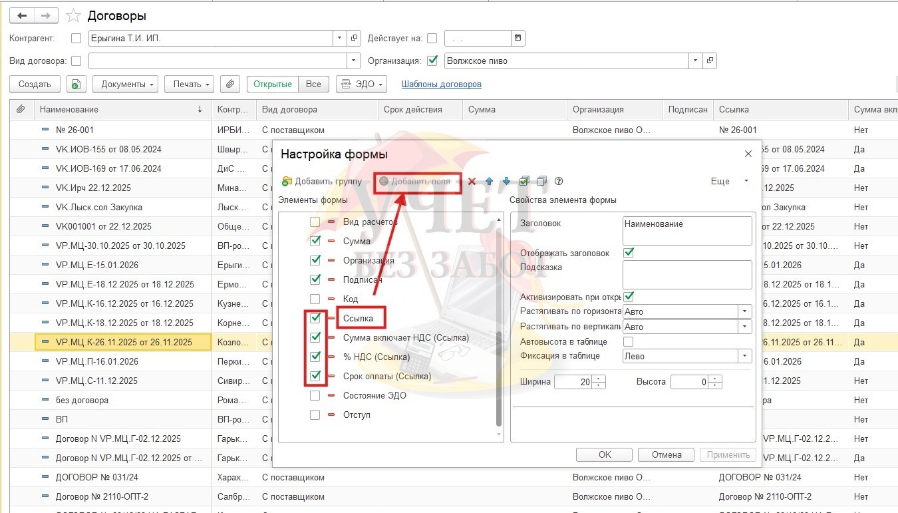This screenshot has height=513, width=898.
Task: Uncheck the Ссылка form element checkbox
Action: pyautogui.click(x=315, y=318)
